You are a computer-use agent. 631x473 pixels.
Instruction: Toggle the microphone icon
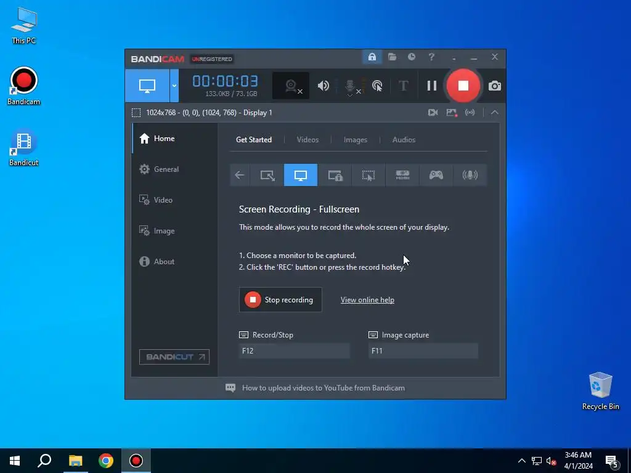[x=350, y=86]
